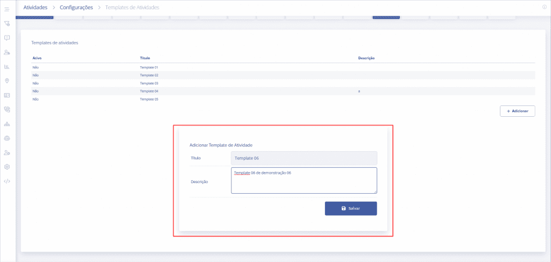Click the Salvar button
The width and height of the screenshot is (551, 262).
pyautogui.click(x=351, y=208)
